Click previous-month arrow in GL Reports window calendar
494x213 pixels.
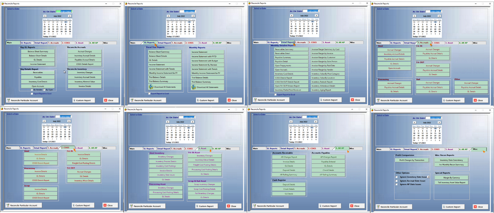coord(169,16)
